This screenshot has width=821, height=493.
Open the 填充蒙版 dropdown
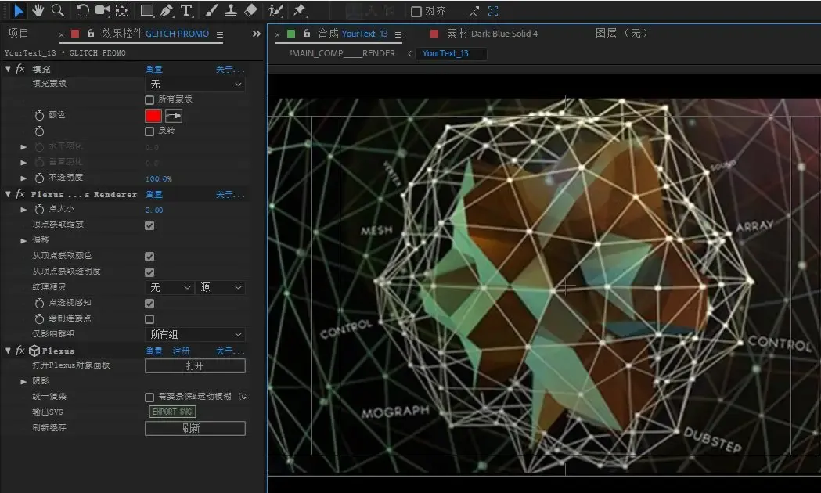pos(195,84)
